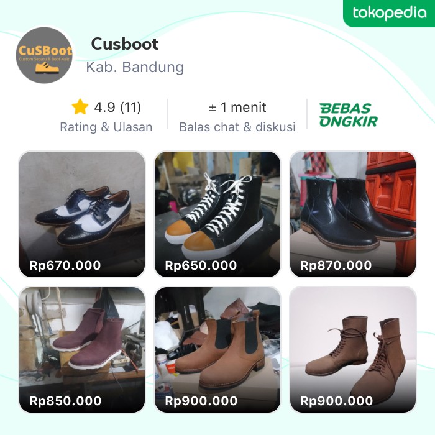Click the ± 1 menit response time
This screenshot has width=435, height=435.
tap(237, 108)
